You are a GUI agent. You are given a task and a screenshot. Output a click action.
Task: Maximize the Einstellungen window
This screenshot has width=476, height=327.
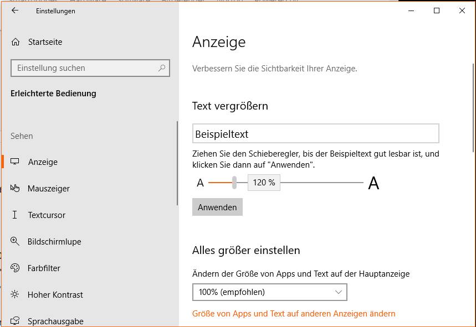point(437,11)
